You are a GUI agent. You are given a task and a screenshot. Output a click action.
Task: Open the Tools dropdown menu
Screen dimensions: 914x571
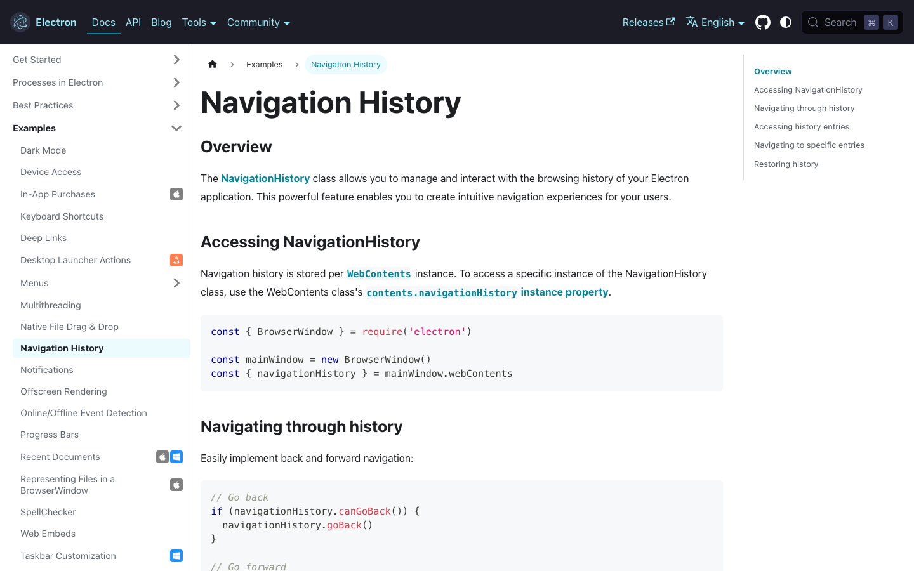[x=199, y=22]
